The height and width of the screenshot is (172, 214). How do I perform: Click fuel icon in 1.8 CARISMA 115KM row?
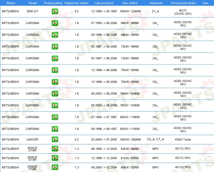(x=55, y=129)
